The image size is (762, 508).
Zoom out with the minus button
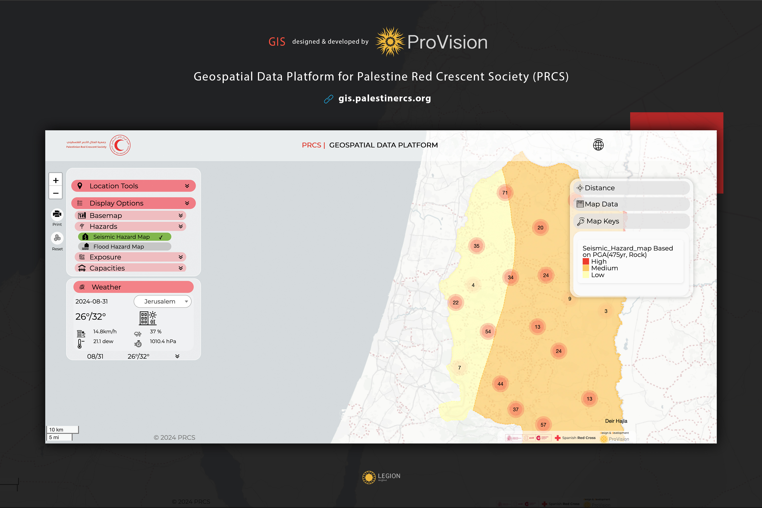click(x=56, y=193)
